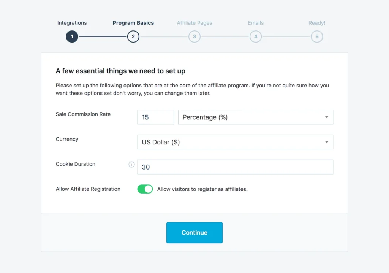The height and width of the screenshot is (273, 389).
Task: Click step 5 circle labeled Ready!
Action: tap(317, 37)
